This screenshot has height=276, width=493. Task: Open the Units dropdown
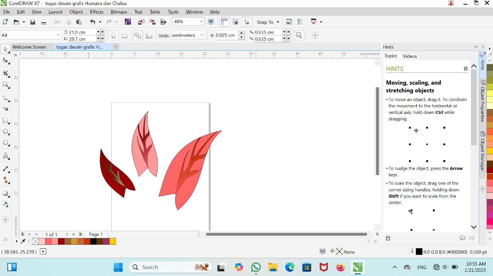click(202, 35)
